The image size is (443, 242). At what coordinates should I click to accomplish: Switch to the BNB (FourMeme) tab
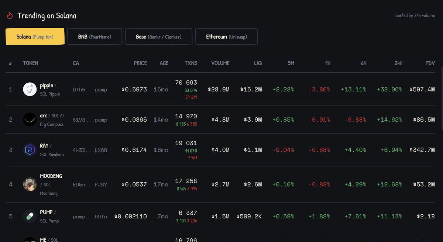[95, 36]
